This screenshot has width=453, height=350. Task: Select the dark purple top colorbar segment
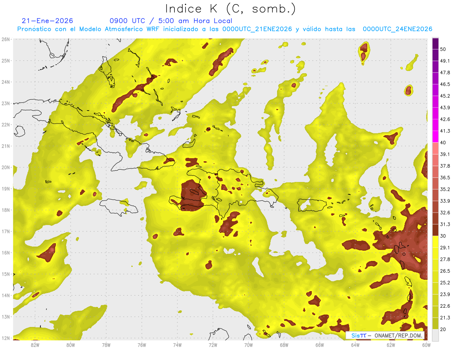pos(435,44)
